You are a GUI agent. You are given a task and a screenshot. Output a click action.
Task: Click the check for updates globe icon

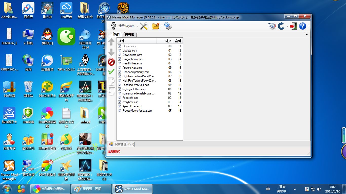coord(272,26)
